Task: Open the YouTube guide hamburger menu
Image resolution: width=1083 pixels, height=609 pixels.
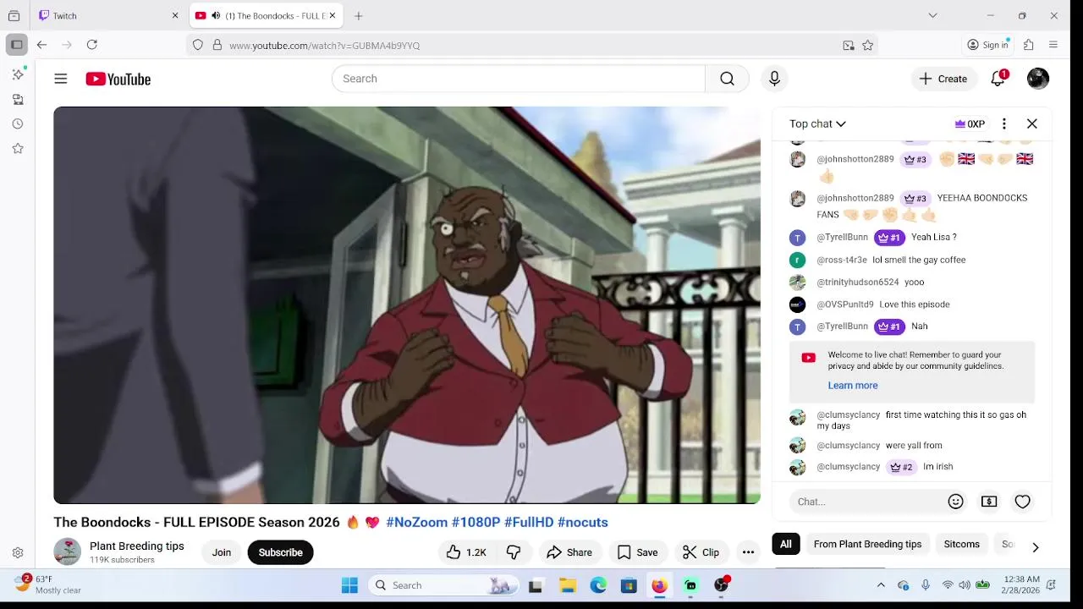Action: [x=61, y=79]
